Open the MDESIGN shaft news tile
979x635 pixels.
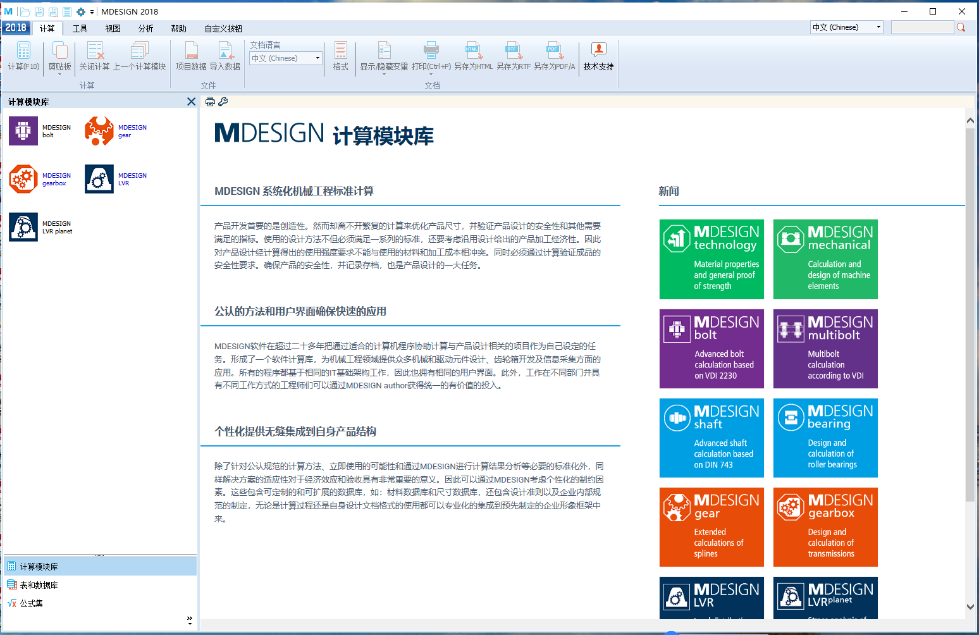point(711,438)
